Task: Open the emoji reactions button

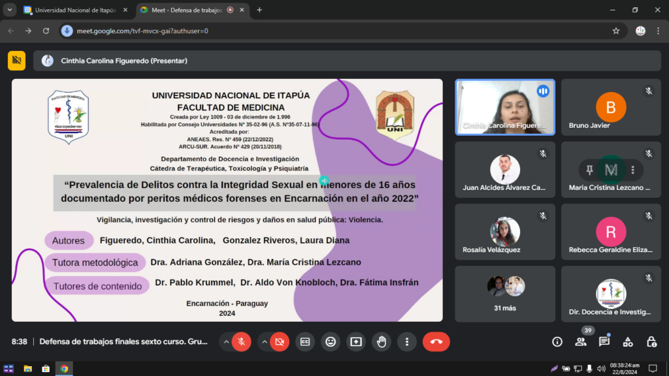Action: (331, 341)
